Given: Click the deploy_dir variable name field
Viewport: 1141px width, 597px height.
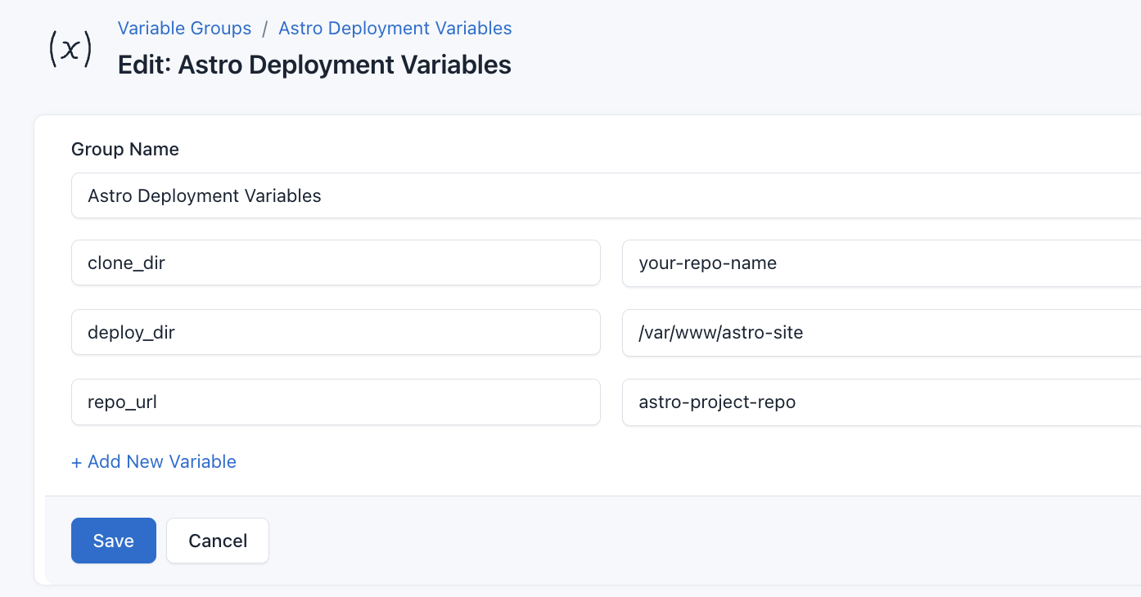Looking at the screenshot, I should [x=336, y=332].
